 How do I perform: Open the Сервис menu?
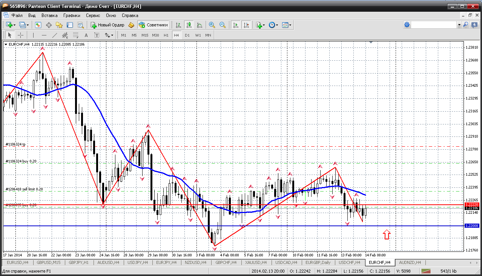tap(93, 15)
